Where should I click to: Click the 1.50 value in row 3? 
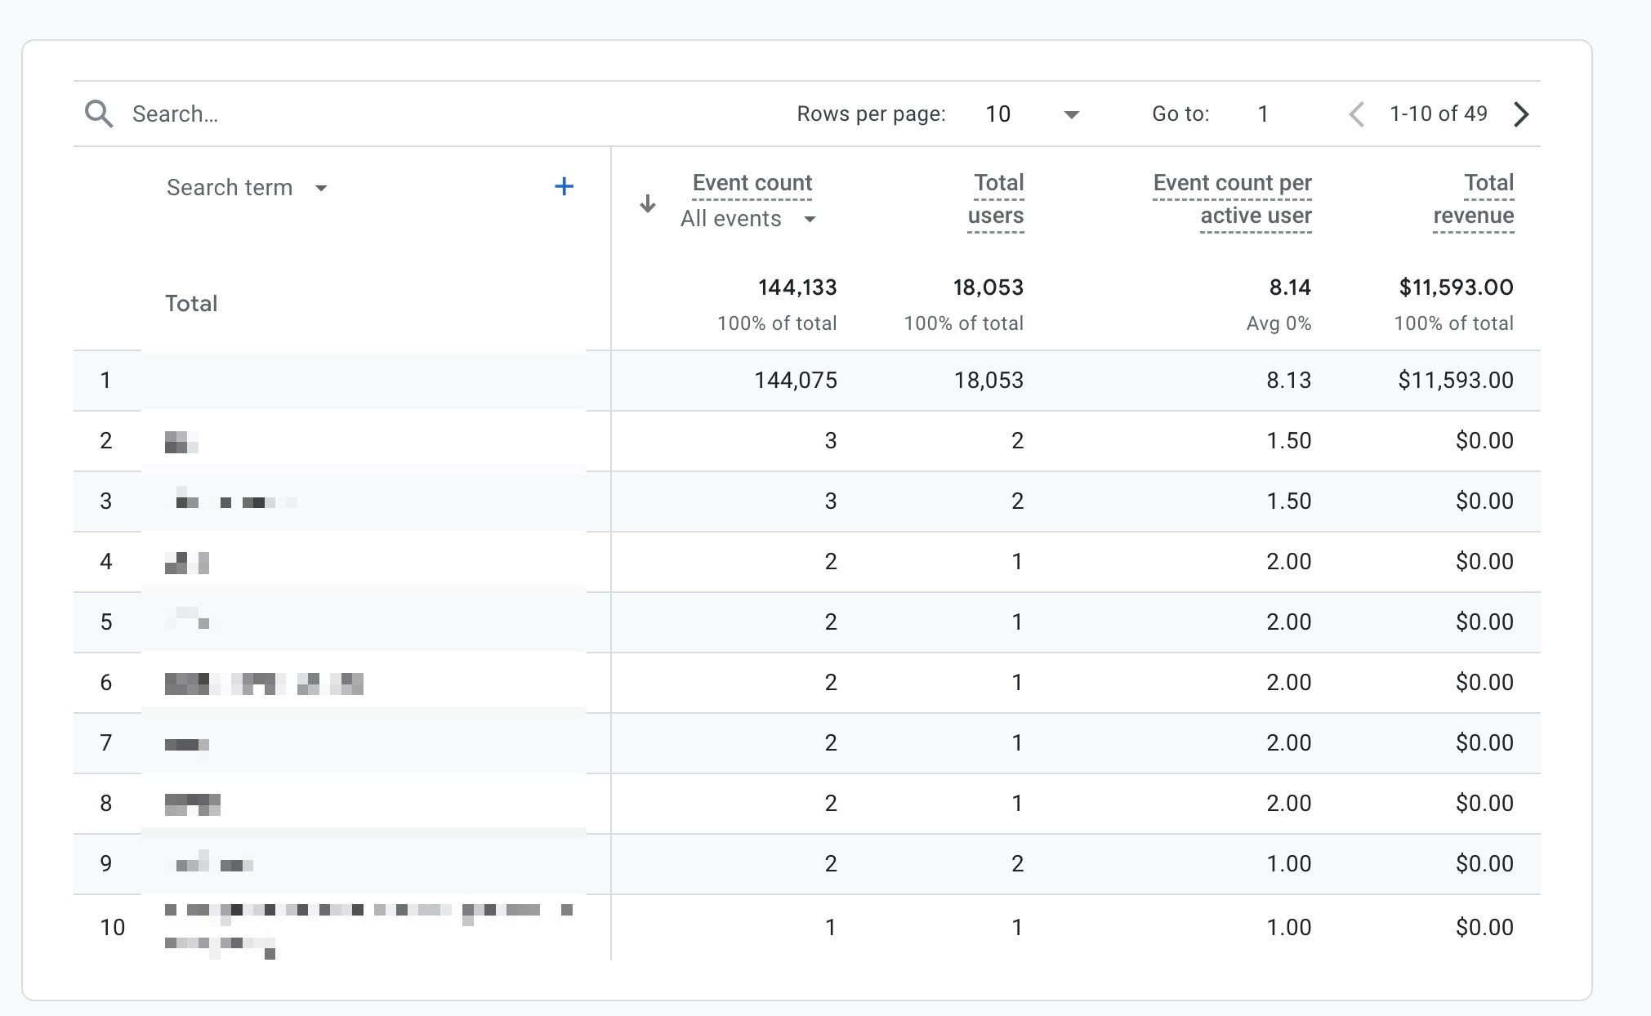pyautogui.click(x=1289, y=501)
